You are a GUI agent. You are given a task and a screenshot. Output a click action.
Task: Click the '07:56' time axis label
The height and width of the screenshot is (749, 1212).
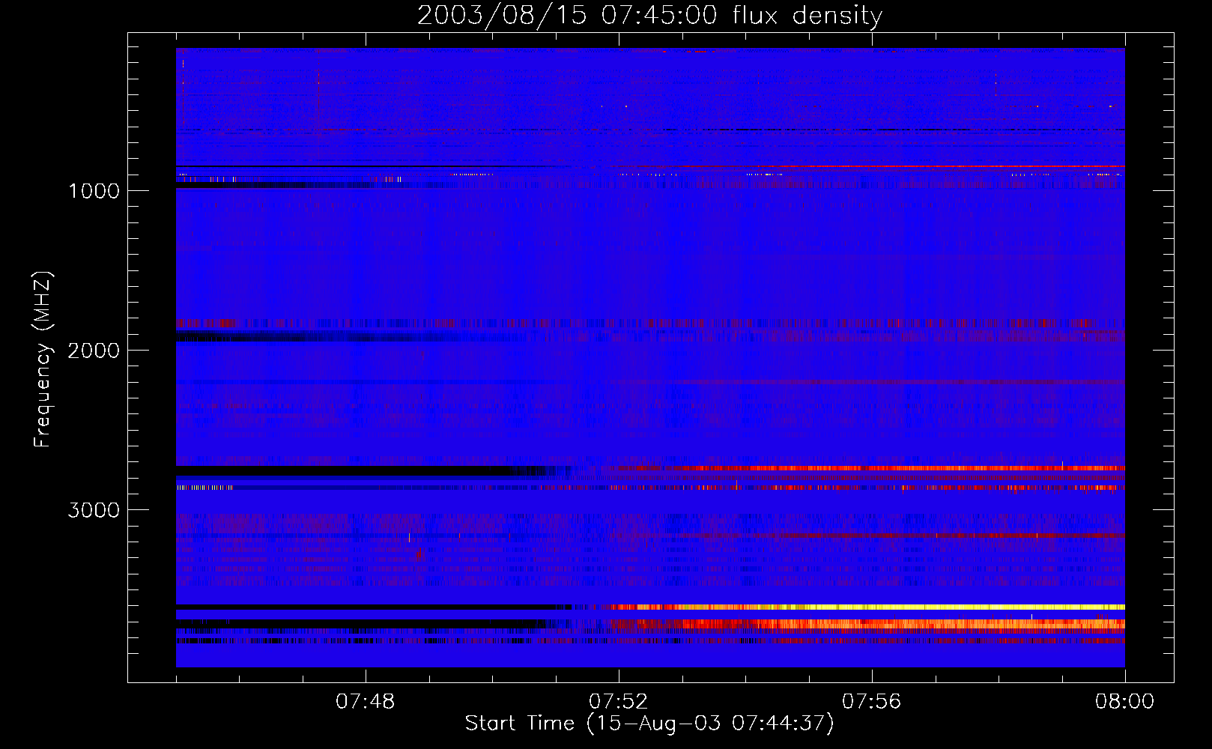pos(871,702)
